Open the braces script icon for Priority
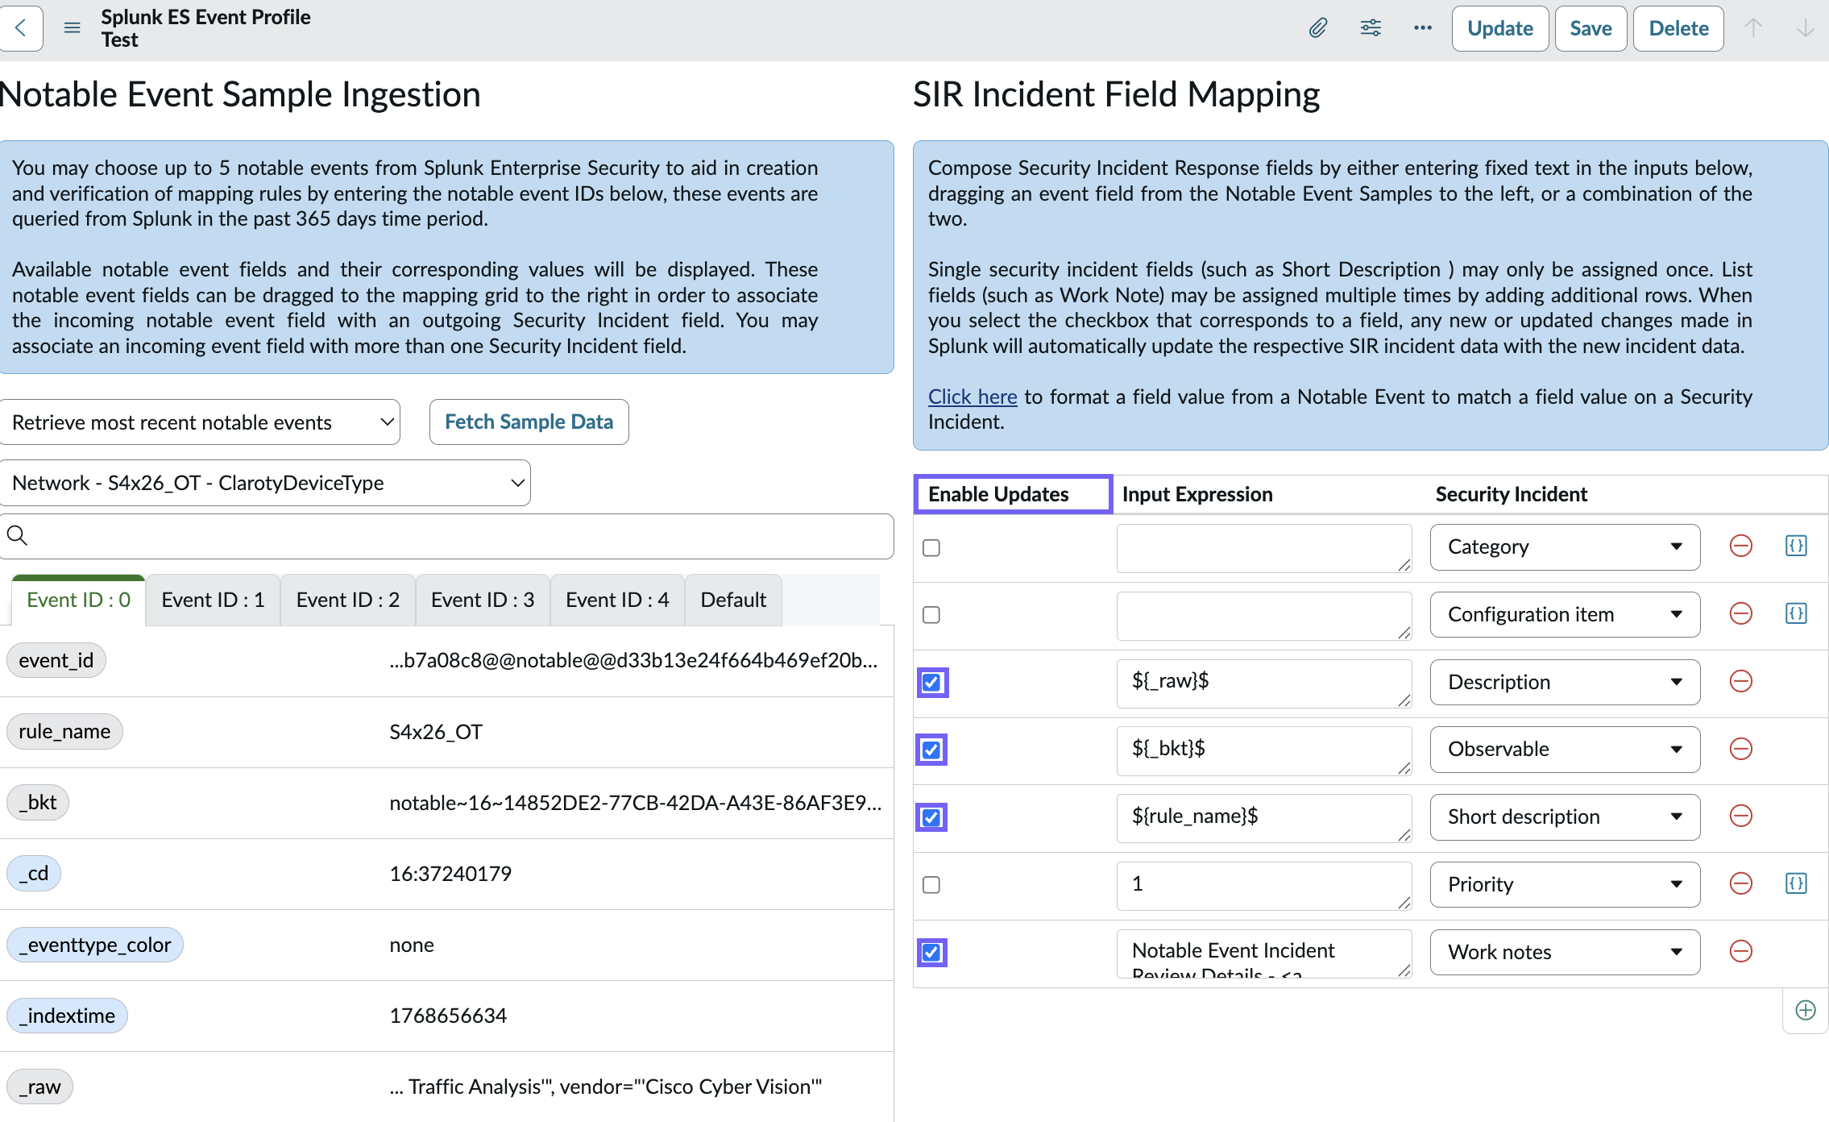 1796,884
